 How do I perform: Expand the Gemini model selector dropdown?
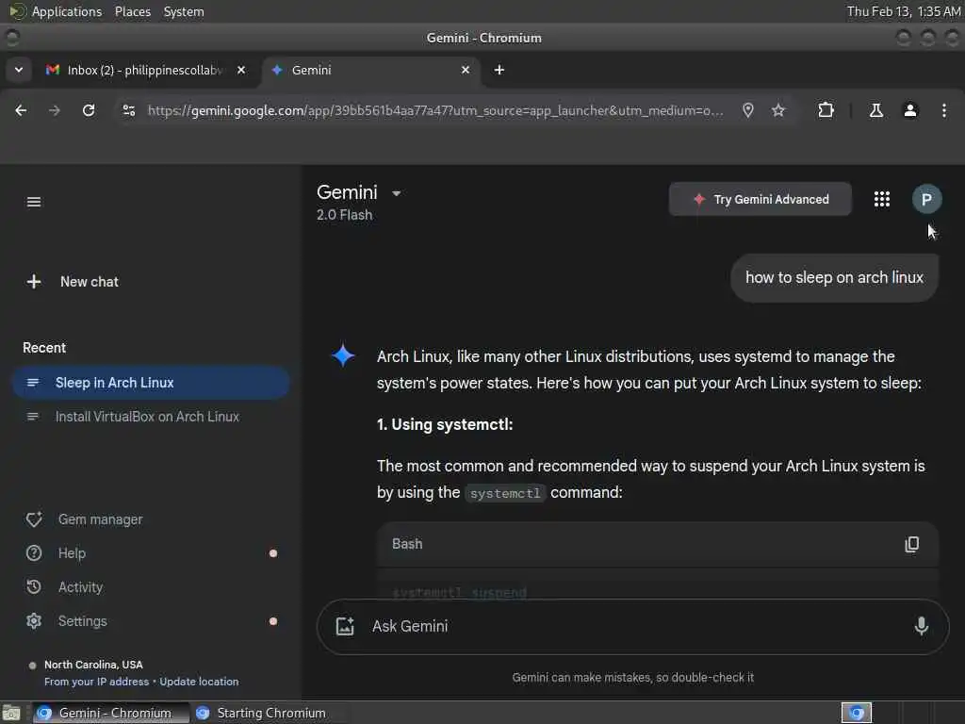pyautogui.click(x=397, y=193)
